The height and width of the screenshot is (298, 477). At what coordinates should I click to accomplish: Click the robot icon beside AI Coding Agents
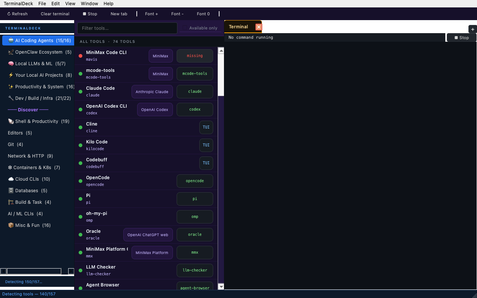(11, 41)
